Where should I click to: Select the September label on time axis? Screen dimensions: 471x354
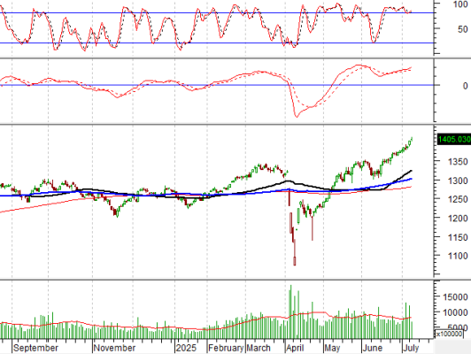[35, 348]
